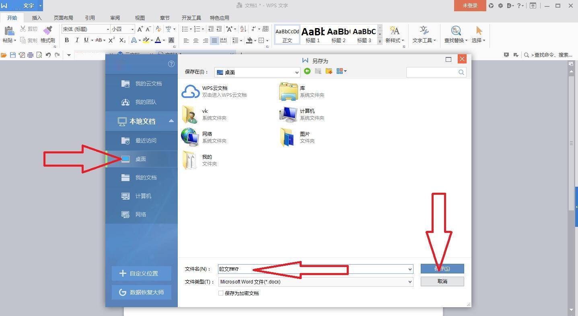The width and height of the screenshot is (578, 316).
Task: Switch to the 视图 ribbon tab
Action: point(140,18)
